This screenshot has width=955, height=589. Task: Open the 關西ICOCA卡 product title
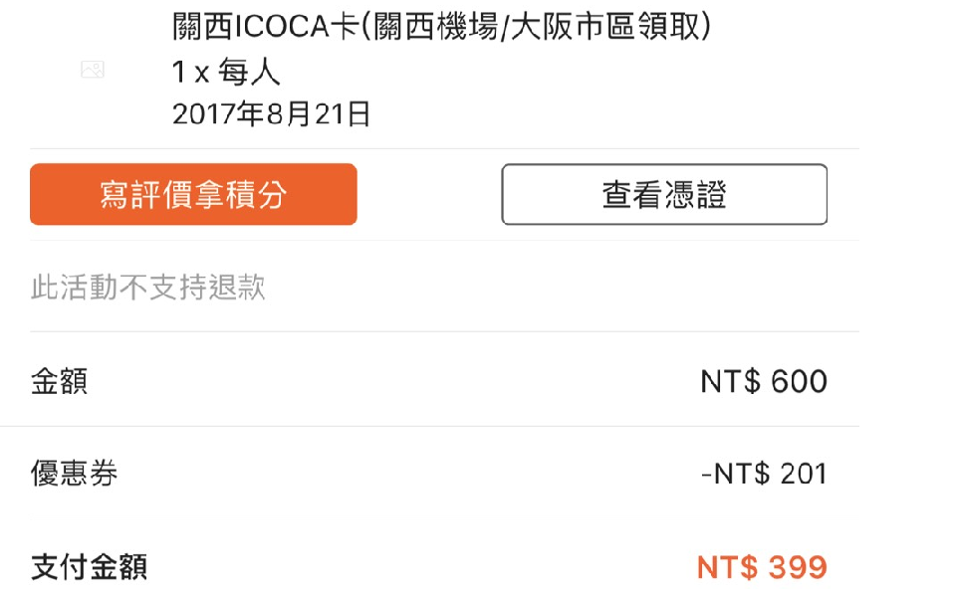click(x=441, y=26)
